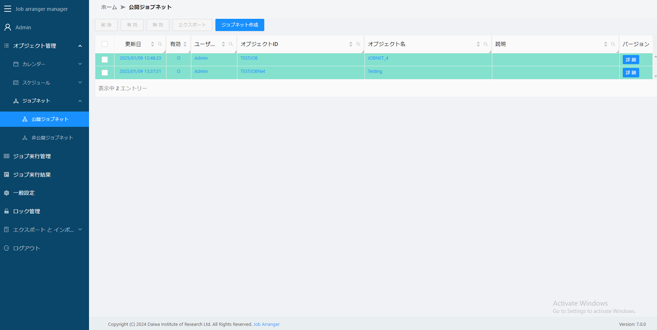The width and height of the screenshot is (657, 330).
Task: Click search icon in 更新日 column
Action: [x=160, y=44]
